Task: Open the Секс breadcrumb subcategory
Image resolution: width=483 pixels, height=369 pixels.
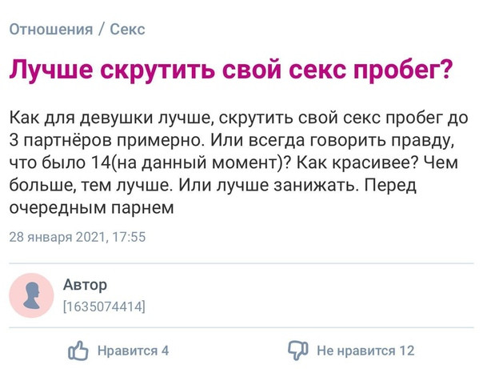Action: click(127, 30)
